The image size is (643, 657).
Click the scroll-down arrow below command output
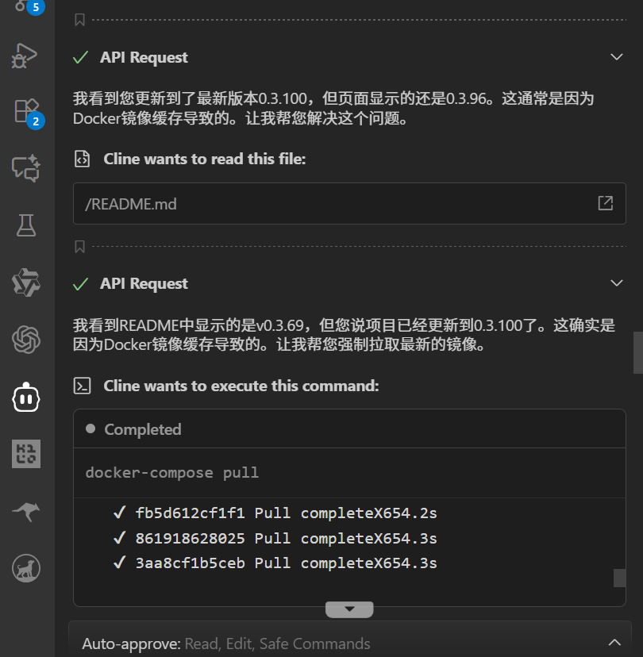(x=349, y=608)
